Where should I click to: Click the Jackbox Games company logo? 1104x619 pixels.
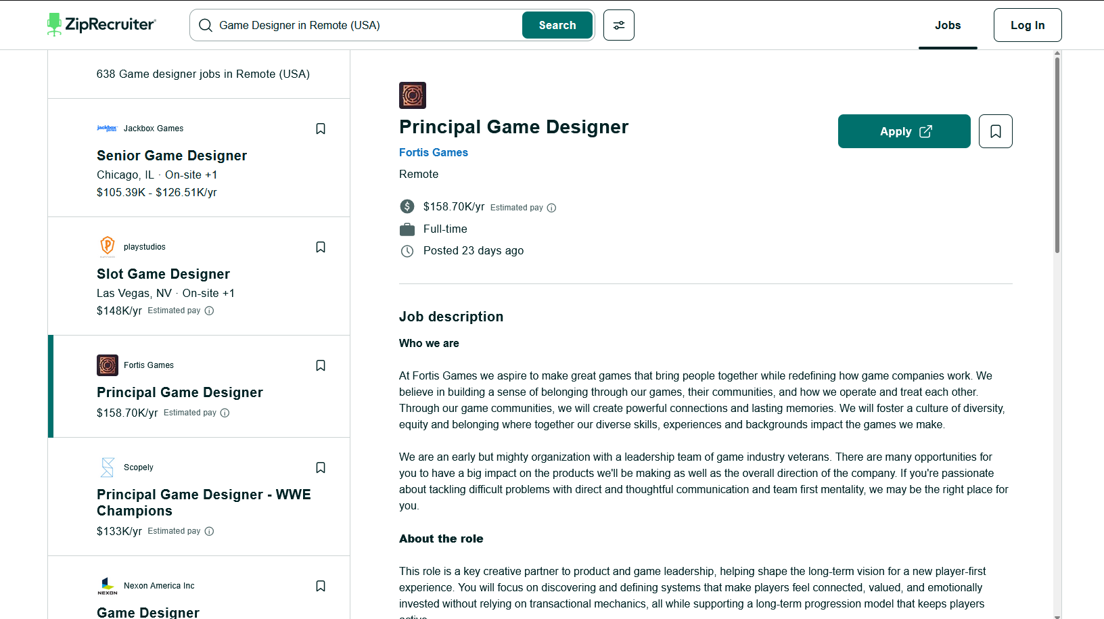tap(107, 129)
